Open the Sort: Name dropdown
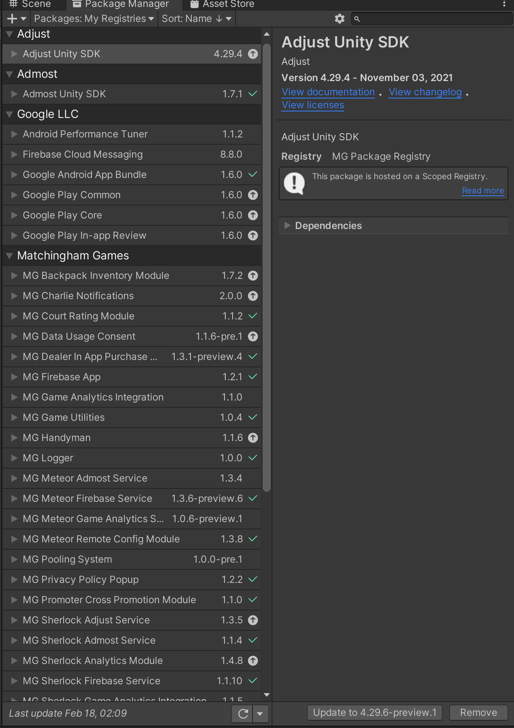 coord(197,19)
